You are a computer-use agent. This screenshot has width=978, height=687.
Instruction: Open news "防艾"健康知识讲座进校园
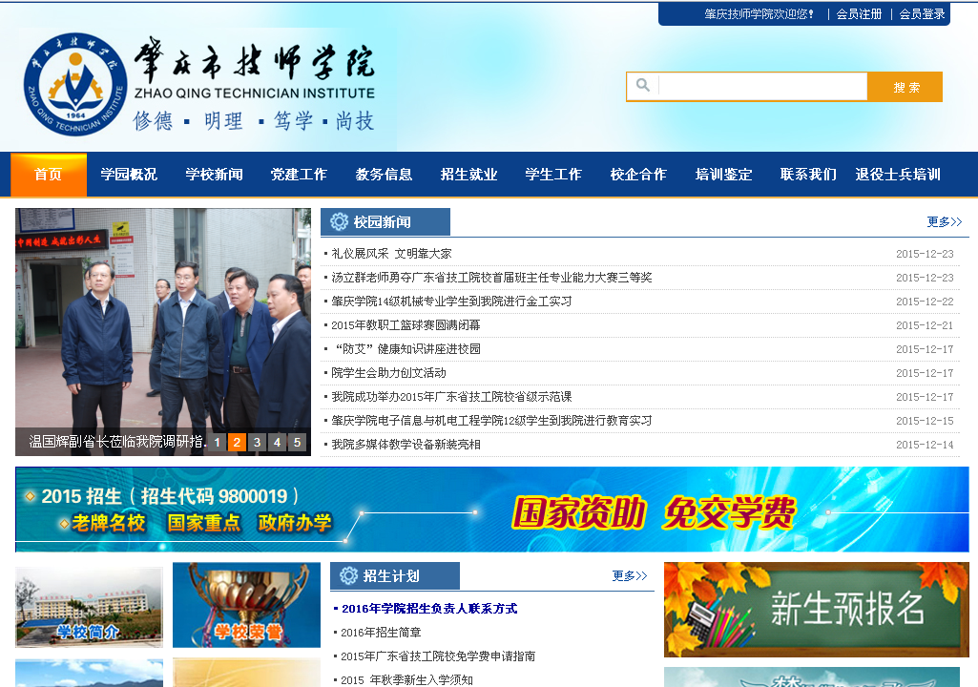coord(408,349)
